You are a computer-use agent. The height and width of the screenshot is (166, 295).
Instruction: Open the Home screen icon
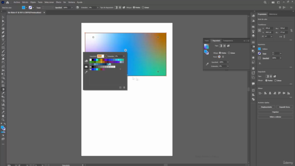click(7, 2)
